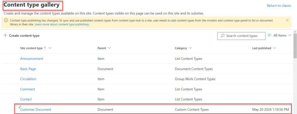Open the Last published column dropdown
Viewport: 297px width, 114px height.
point(274,48)
